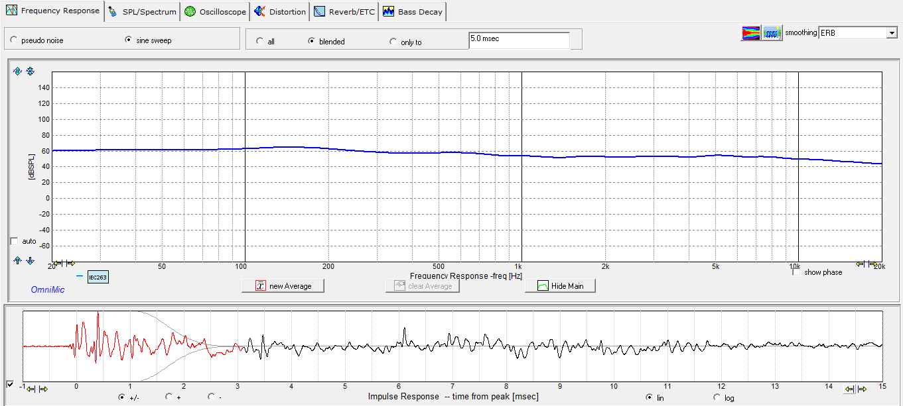Select the pseudo noise radio button
The height and width of the screenshot is (406, 903).
point(14,40)
